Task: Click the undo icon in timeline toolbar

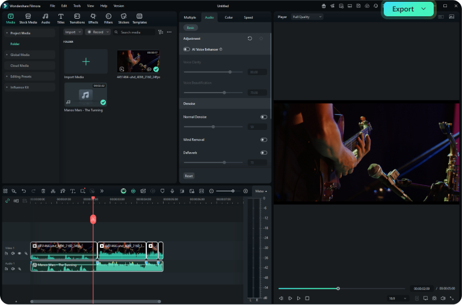Action: 24,191
